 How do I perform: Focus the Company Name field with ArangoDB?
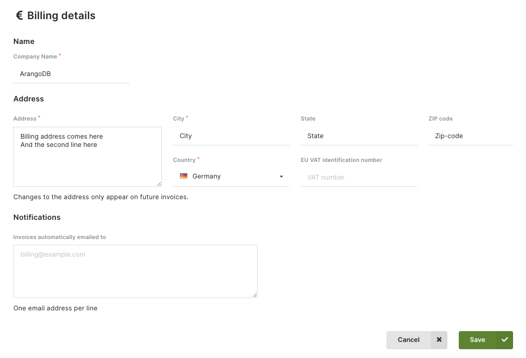tap(71, 74)
